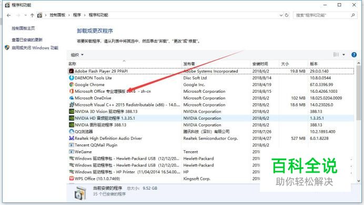
Task: Click the HP Printer driver package icon
Action: pyautogui.click(x=72, y=172)
